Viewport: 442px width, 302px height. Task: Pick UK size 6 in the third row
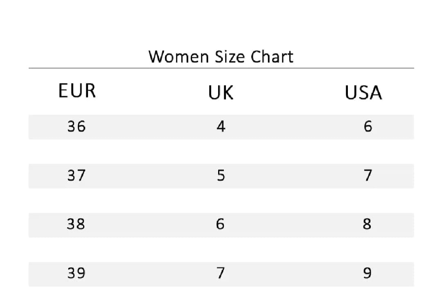[221, 225]
